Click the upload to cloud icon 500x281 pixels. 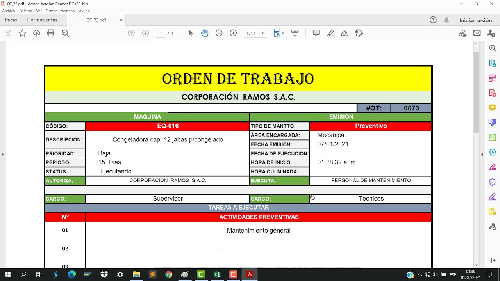[x=37, y=33]
